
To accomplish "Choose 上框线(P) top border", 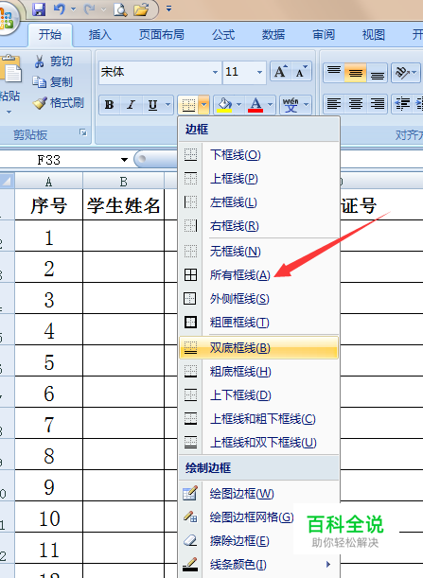I will (258, 179).
